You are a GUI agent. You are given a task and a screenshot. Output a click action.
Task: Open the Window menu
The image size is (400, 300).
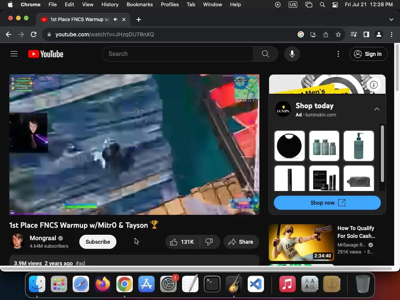tap(212, 5)
